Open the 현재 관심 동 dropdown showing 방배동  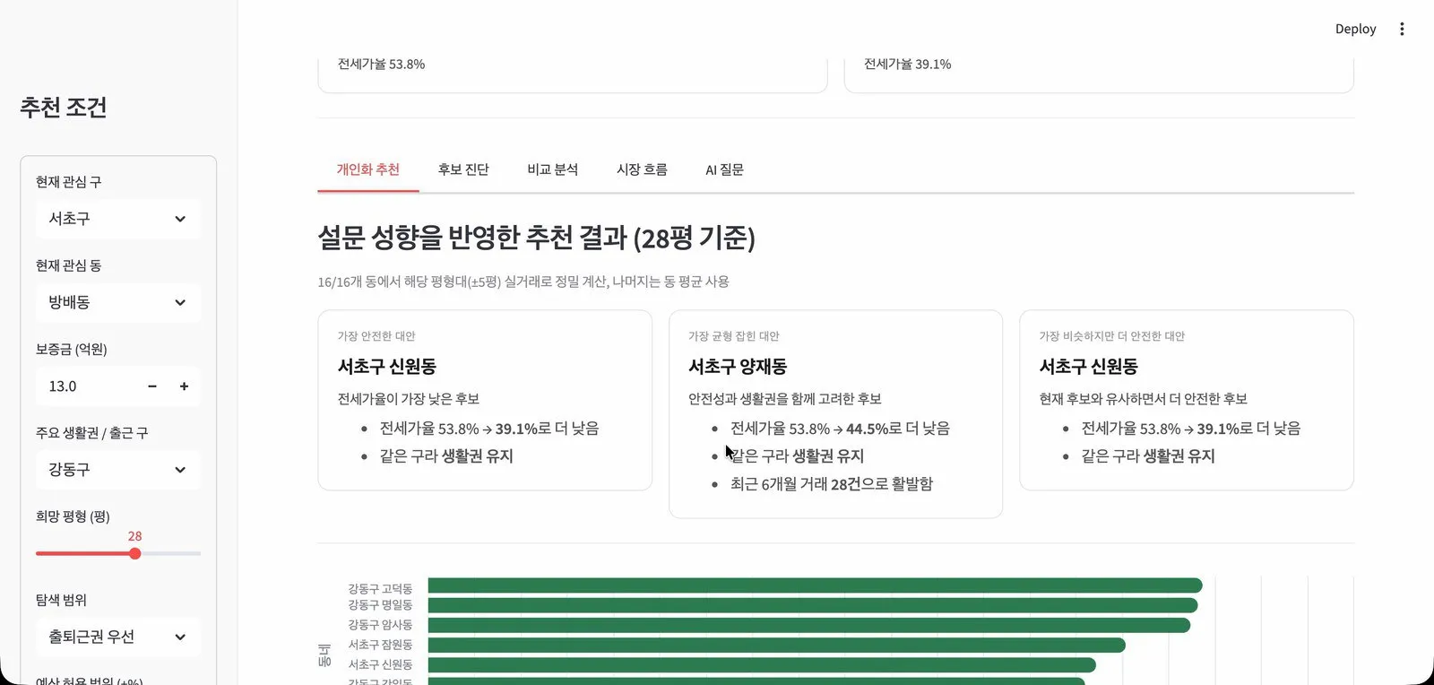point(117,302)
